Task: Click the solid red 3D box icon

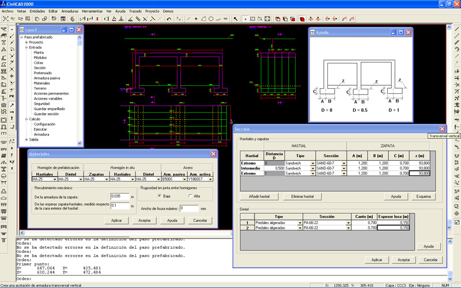Action: pyautogui.click(x=301, y=19)
